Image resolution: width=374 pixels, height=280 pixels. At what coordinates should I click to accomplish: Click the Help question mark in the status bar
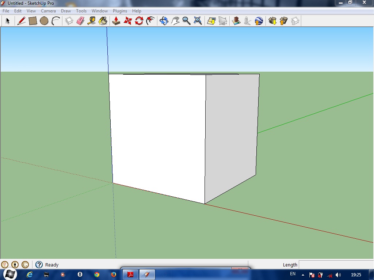pos(39,265)
